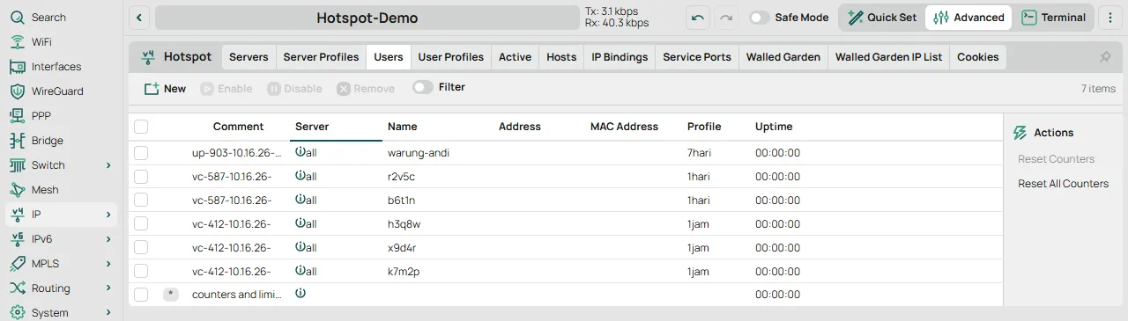Viewport: 1128px width, 321px height.
Task: Open the Cookies tab
Action: [x=978, y=57]
